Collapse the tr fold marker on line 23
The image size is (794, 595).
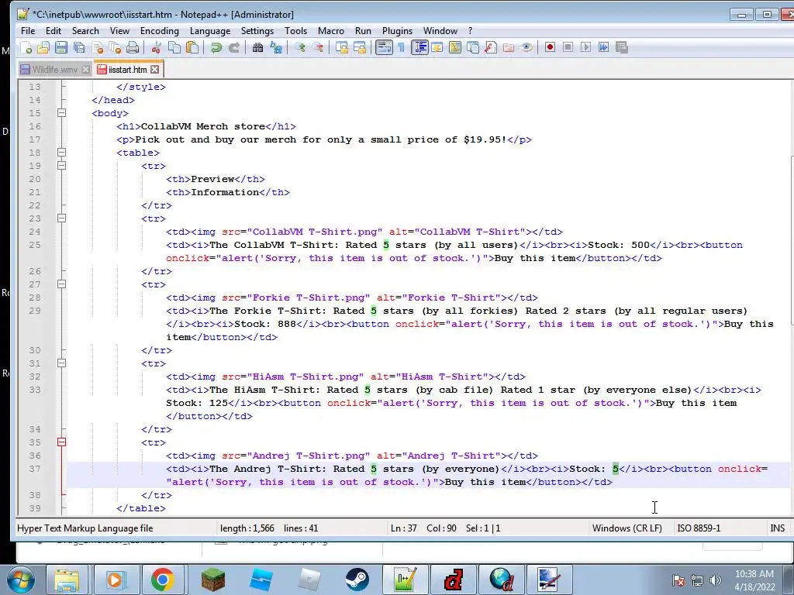[61, 218]
